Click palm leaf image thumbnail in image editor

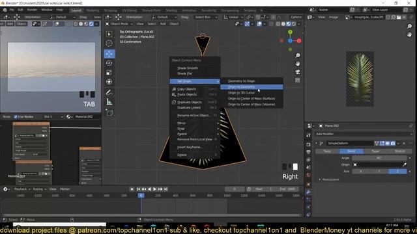(360, 79)
